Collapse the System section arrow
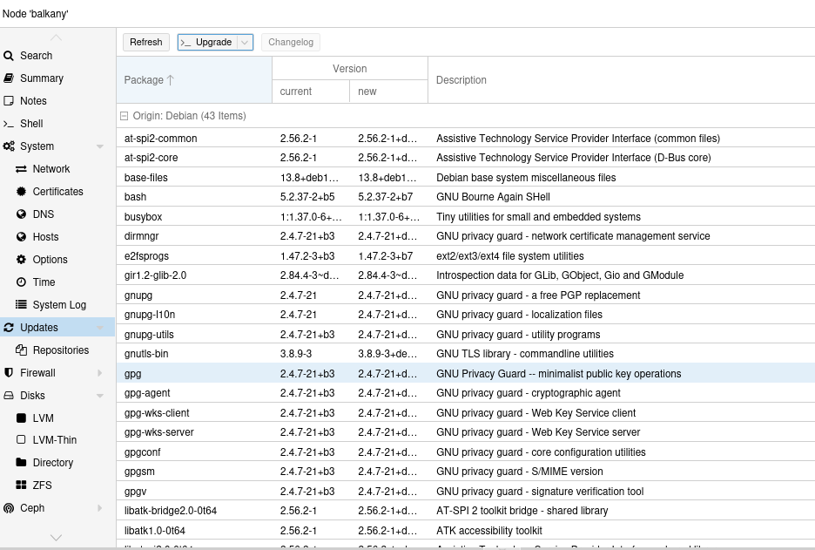This screenshot has height=550, width=815. pyautogui.click(x=100, y=146)
